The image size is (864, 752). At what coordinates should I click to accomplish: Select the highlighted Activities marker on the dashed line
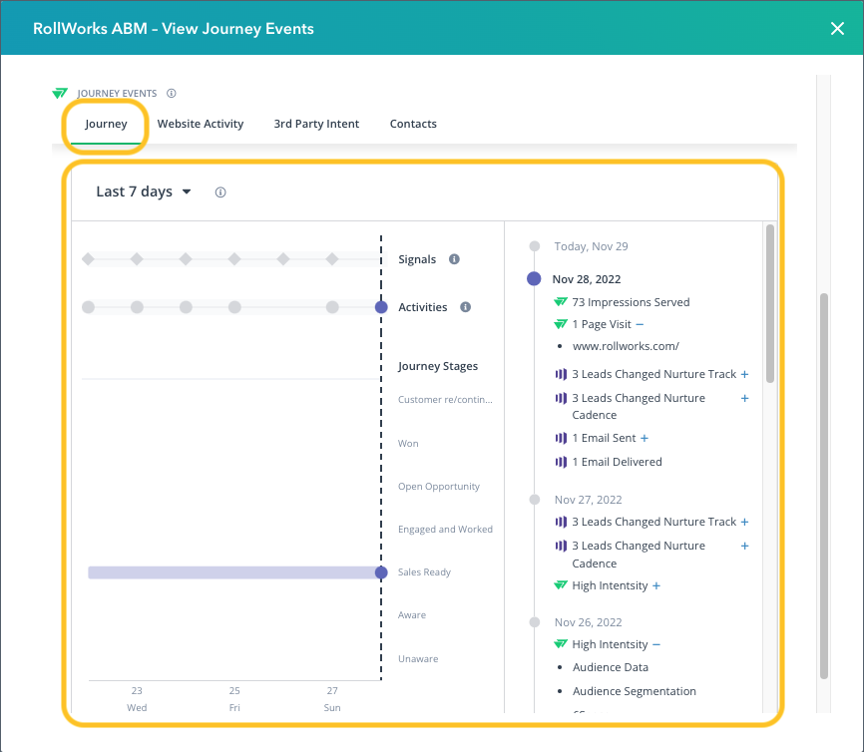coord(381,307)
